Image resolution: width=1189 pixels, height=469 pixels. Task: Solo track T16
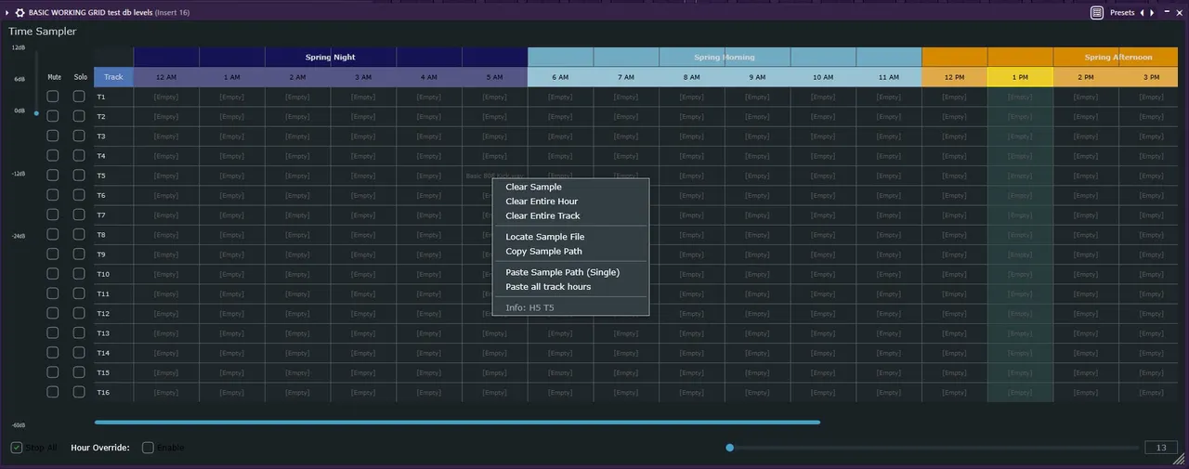point(79,392)
